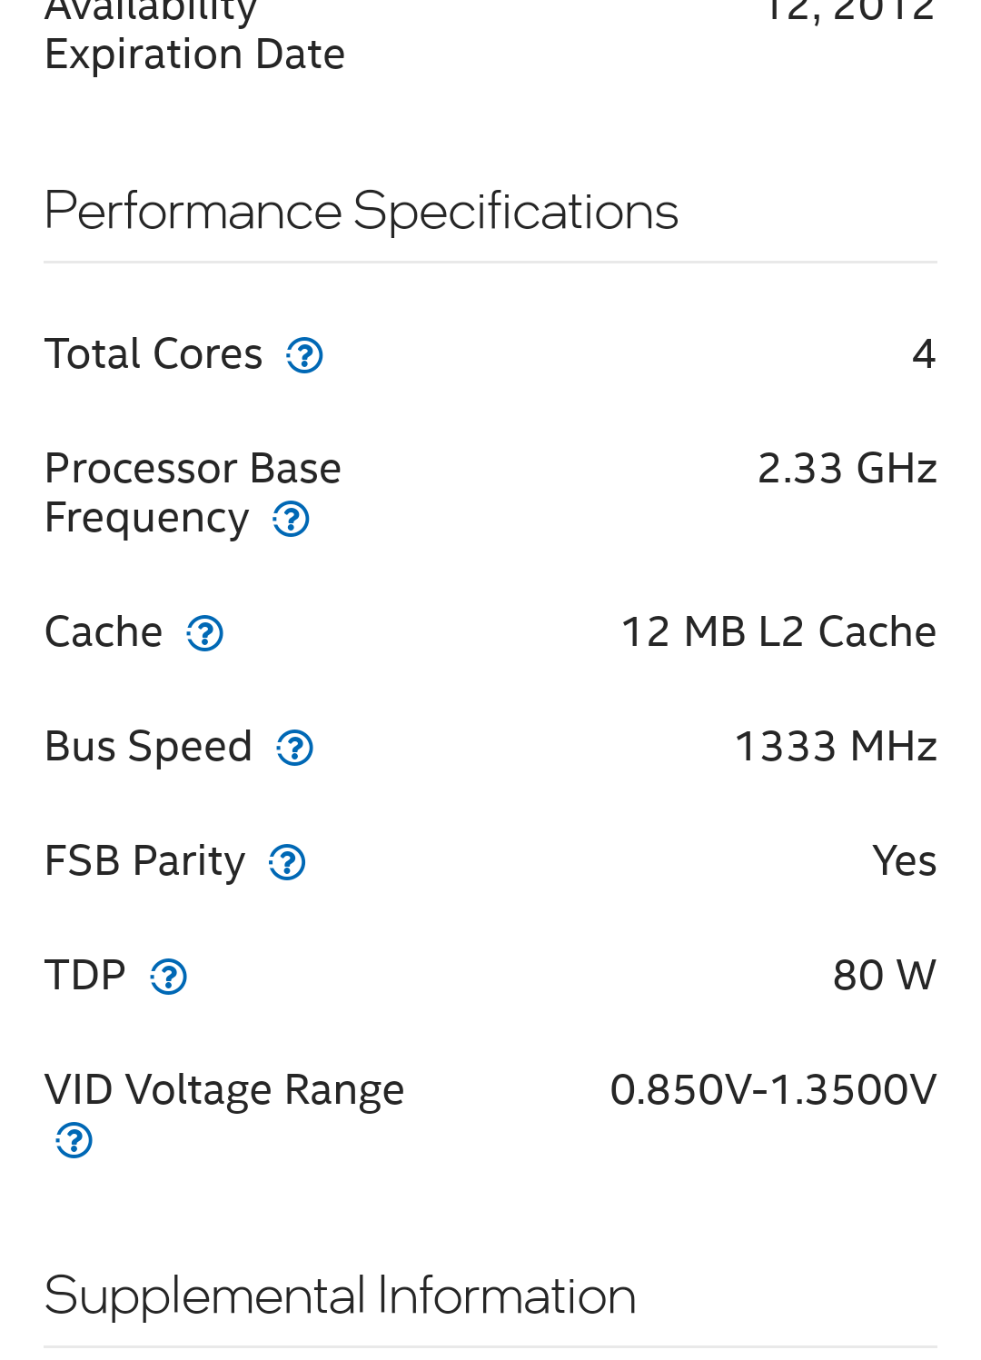The width and height of the screenshot is (981, 1360).
Task: Click the Total Cores value 4
Action: [924, 353]
